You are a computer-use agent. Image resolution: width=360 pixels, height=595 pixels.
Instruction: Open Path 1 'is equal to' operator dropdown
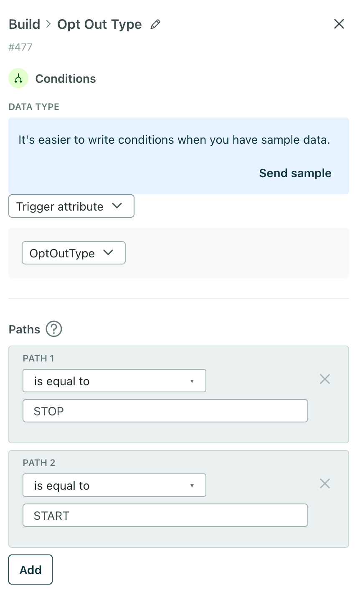click(x=114, y=381)
